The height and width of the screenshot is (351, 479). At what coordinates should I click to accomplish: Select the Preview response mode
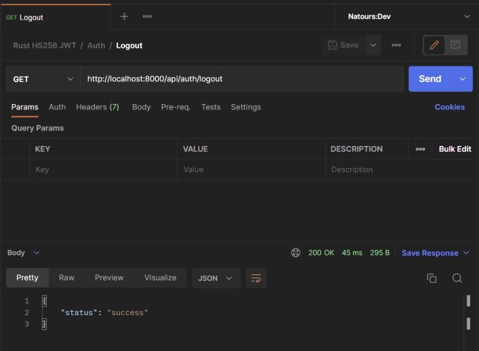tap(109, 277)
